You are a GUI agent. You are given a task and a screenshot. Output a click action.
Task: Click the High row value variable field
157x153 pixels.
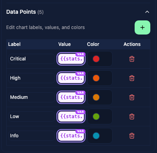[71, 78]
